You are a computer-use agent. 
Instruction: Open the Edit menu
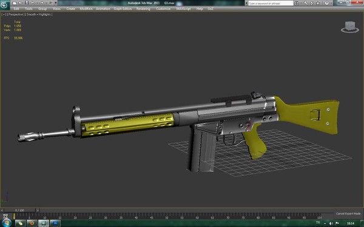[16, 9]
